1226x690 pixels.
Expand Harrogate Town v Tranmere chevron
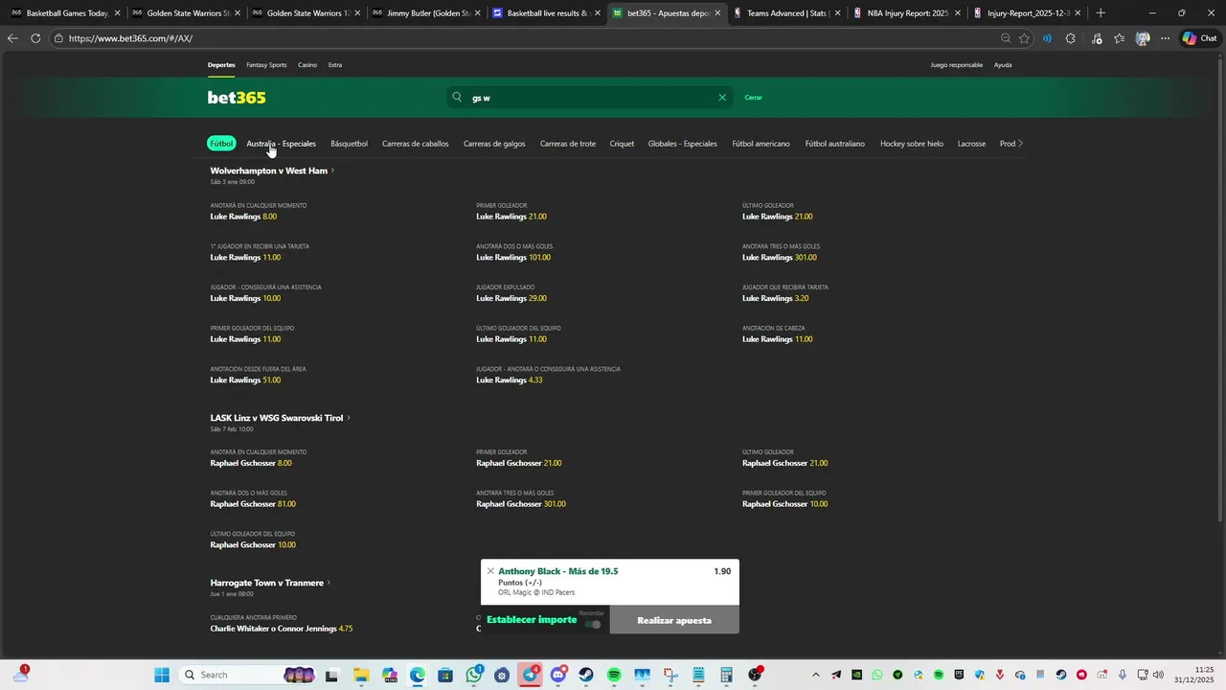click(x=329, y=583)
